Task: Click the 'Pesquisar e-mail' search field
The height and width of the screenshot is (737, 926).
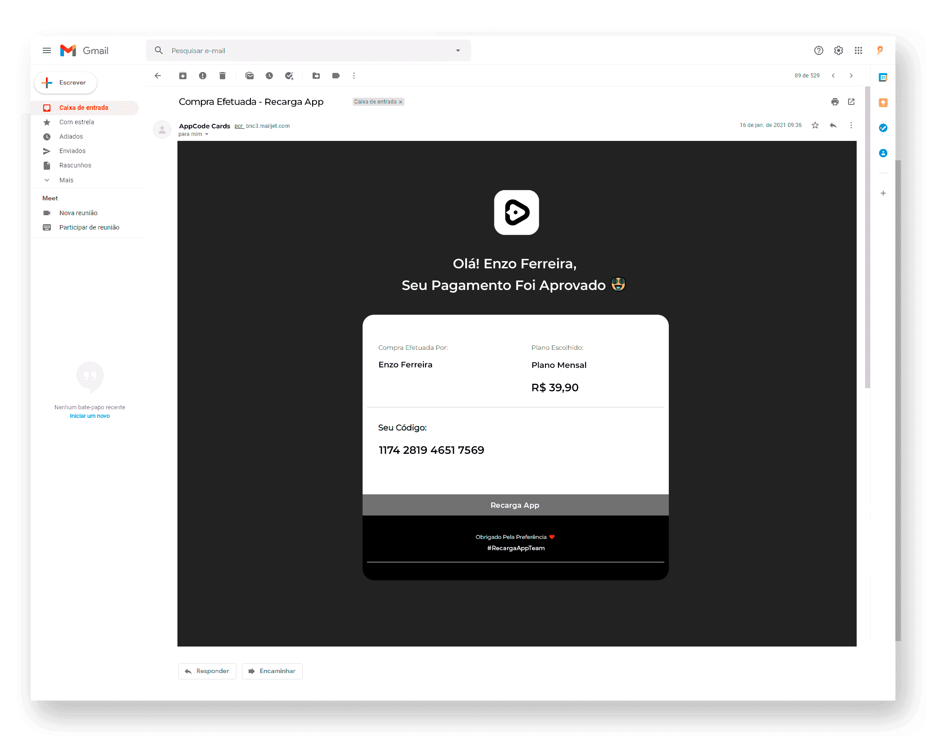Action: click(309, 50)
